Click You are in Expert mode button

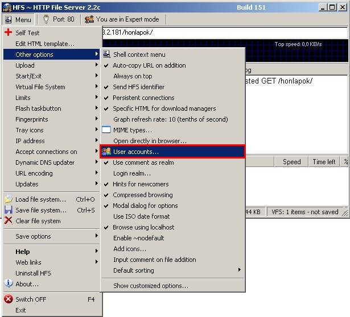point(123,19)
